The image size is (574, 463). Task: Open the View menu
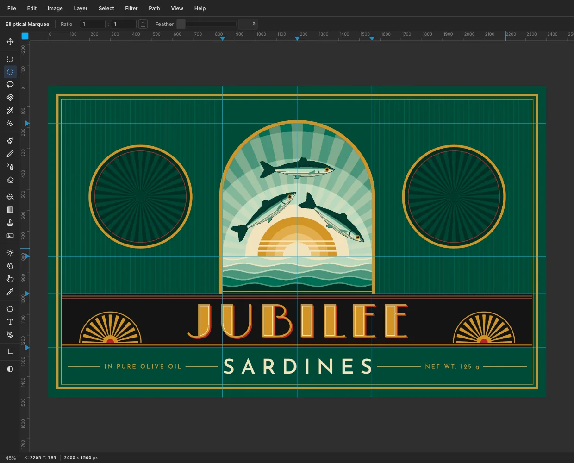(x=177, y=8)
